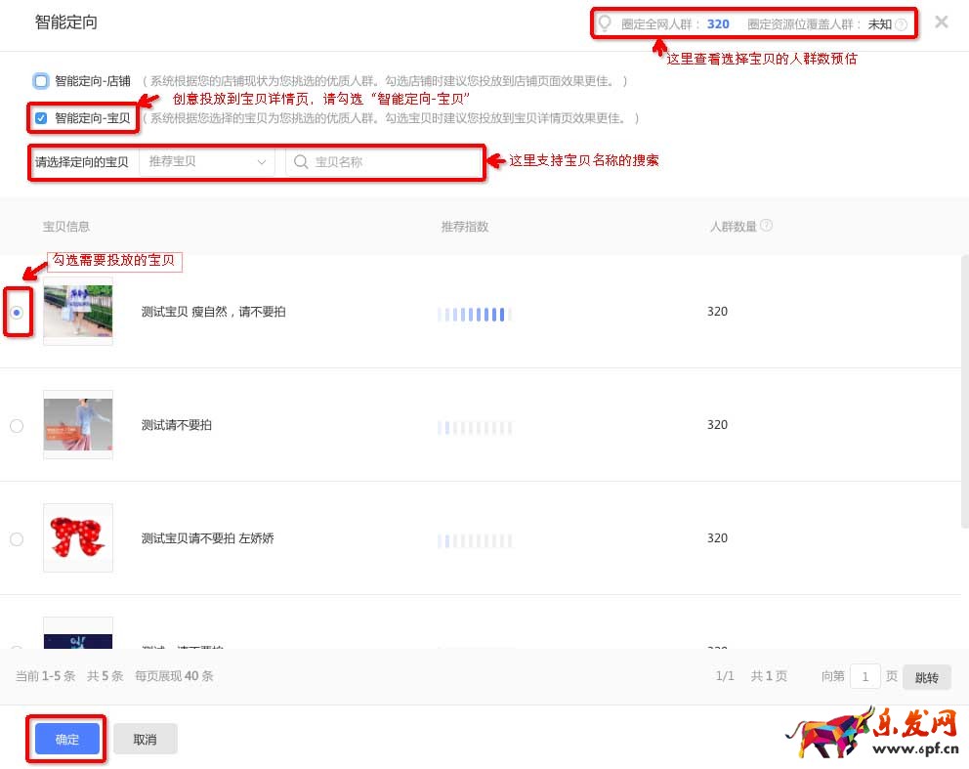This screenshot has height=769, width=969.
Task: Click the lightbulb icon beside 圈定全网人群
Action: (x=605, y=23)
